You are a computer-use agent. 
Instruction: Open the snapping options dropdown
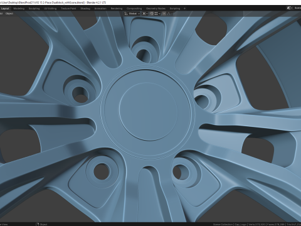pyautogui.click(x=157, y=14)
